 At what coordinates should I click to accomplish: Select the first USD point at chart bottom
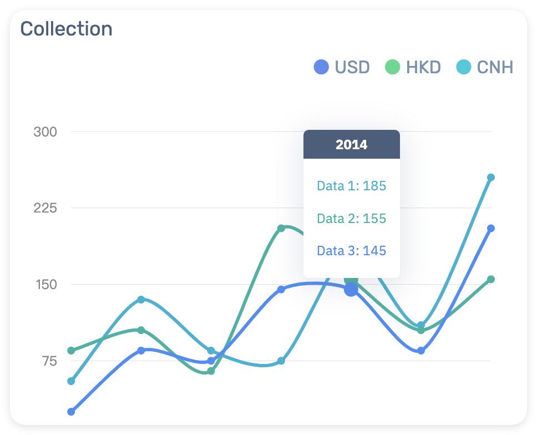(71, 412)
